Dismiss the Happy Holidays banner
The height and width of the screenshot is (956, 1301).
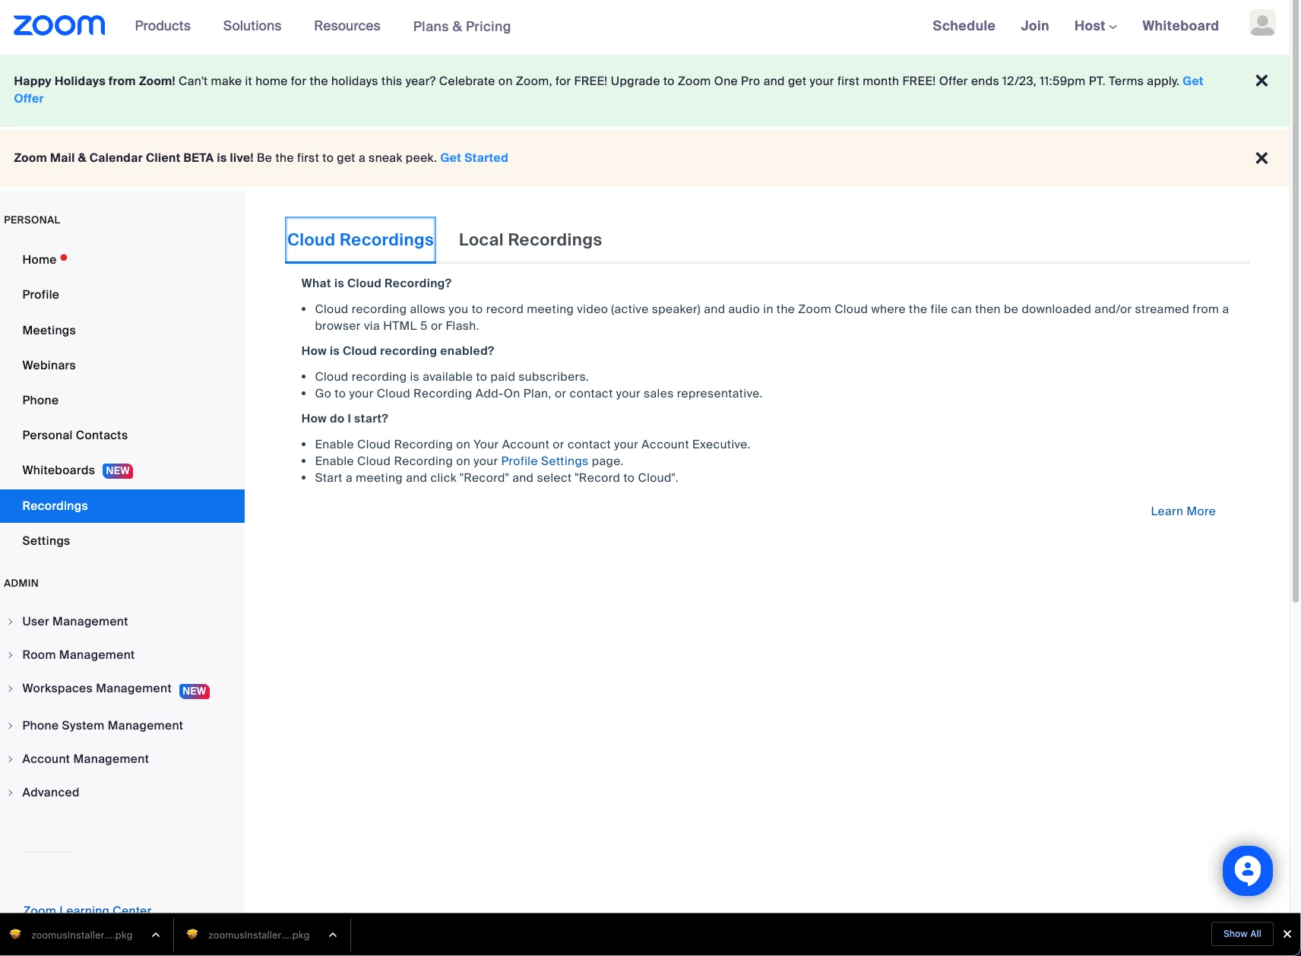coord(1261,81)
